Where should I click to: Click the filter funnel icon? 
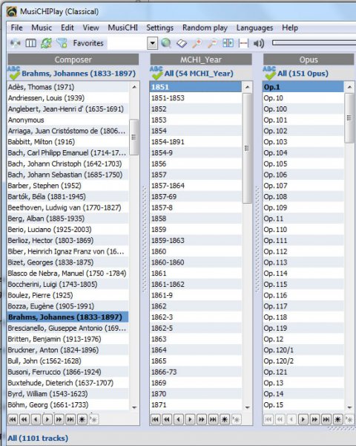[62, 43]
